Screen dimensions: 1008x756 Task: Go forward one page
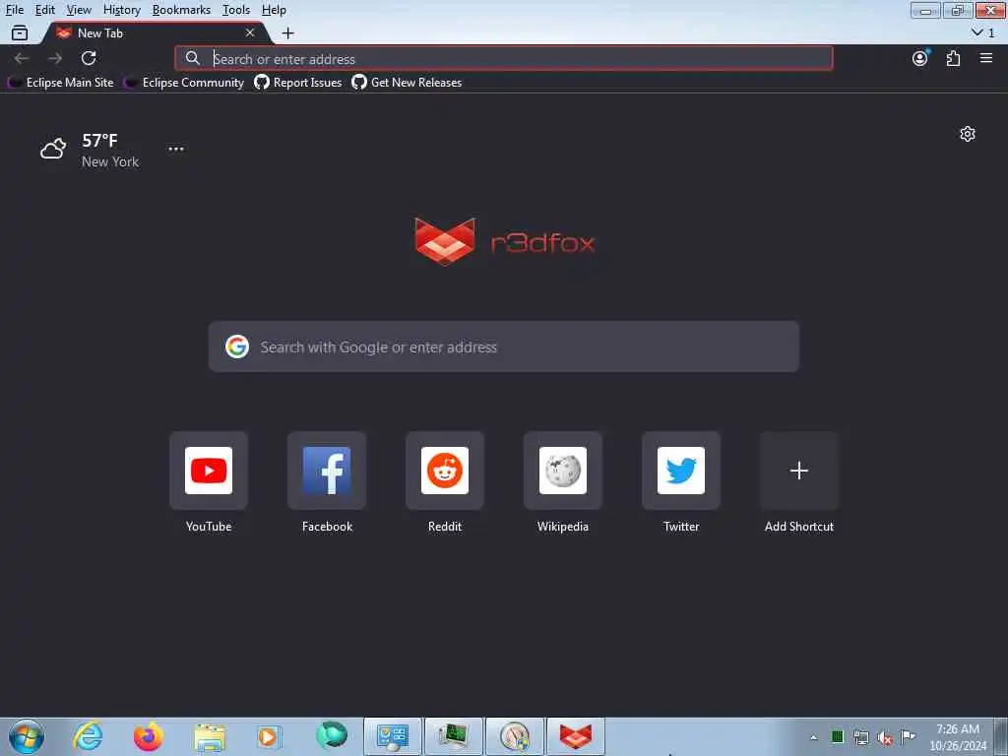tap(55, 58)
